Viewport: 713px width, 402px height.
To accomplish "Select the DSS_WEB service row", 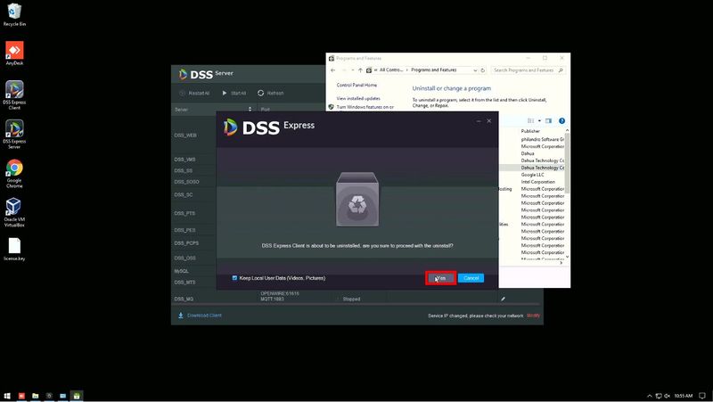I will tap(185, 135).
